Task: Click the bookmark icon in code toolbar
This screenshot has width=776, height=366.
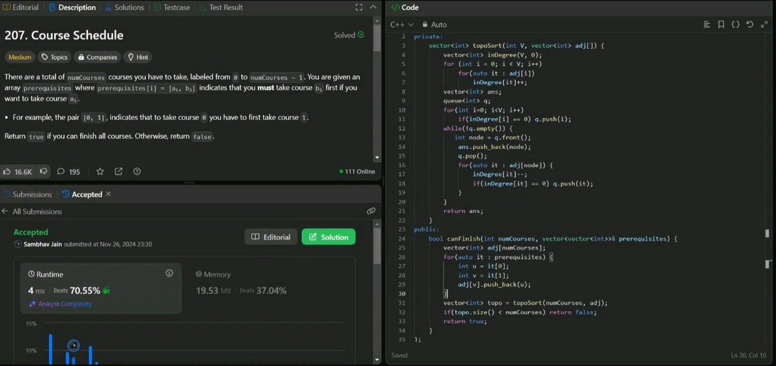Action: pos(721,25)
